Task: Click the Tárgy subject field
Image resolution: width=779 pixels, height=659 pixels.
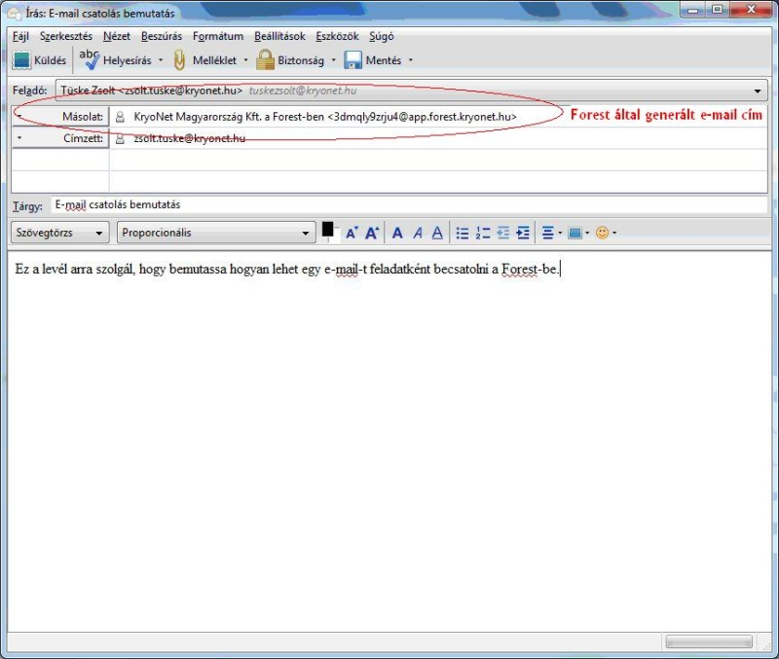Action: [409, 205]
